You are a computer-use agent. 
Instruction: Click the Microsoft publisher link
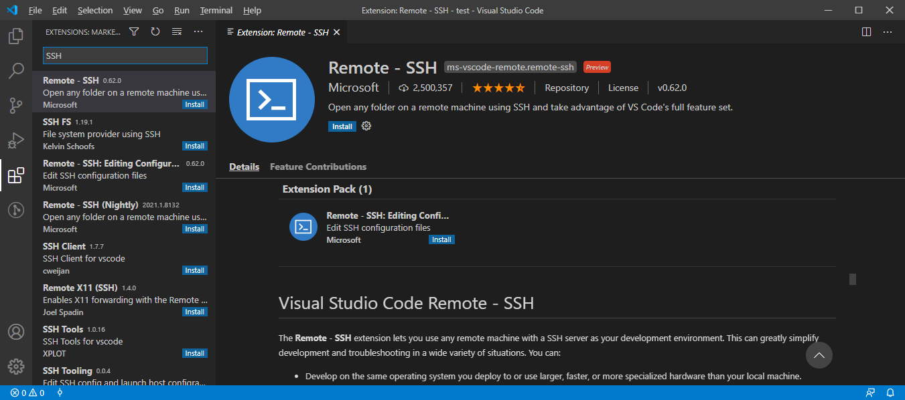354,88
